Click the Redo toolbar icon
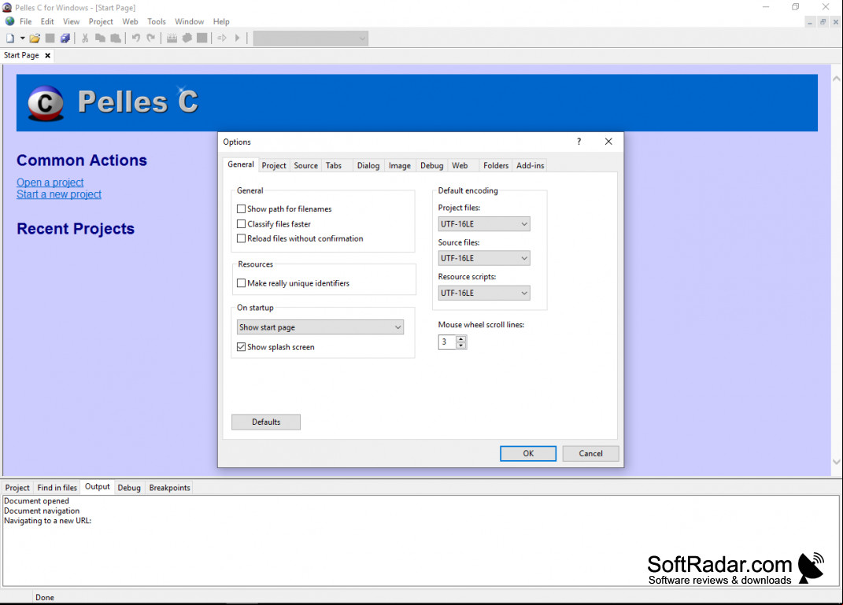The image size is (843, 605). click(151, 38)
